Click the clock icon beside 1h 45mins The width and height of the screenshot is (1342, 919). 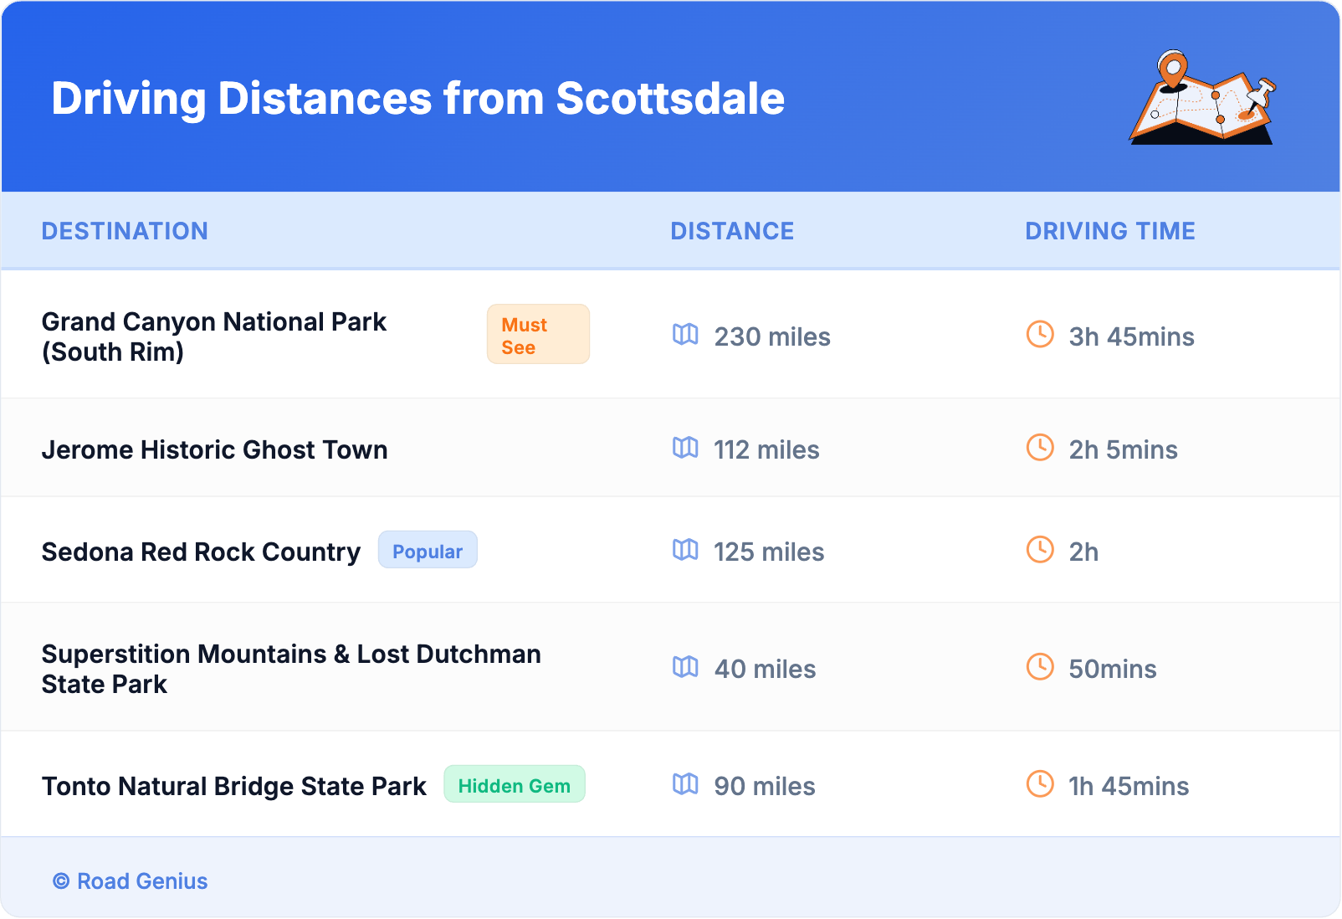[x=1040, y=784]
